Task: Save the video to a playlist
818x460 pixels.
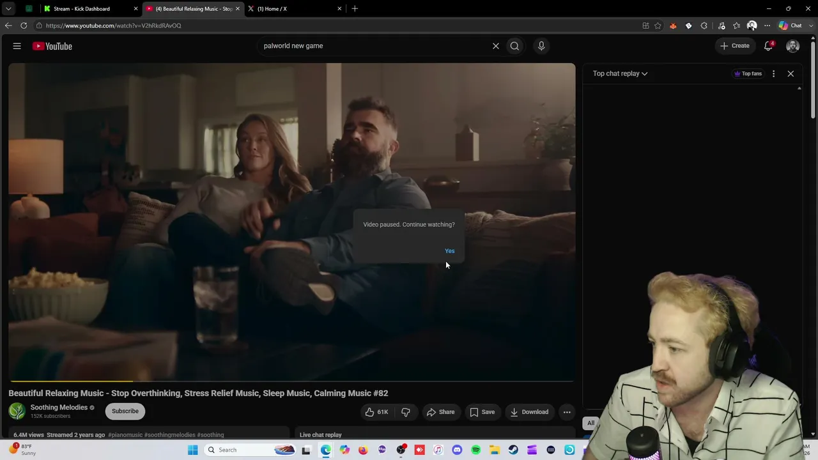Action: pyautogui.click(x=482, y=412)
